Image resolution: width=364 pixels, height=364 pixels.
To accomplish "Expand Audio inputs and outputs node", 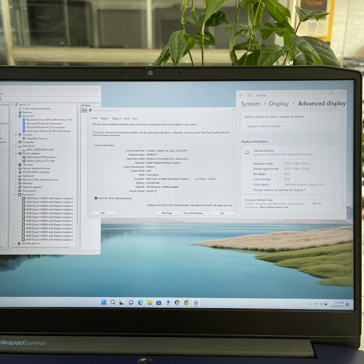I will [16, 109].
